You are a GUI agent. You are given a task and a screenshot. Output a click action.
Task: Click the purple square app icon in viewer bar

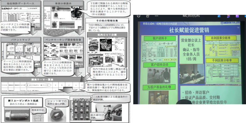click(x=237, y=16)
